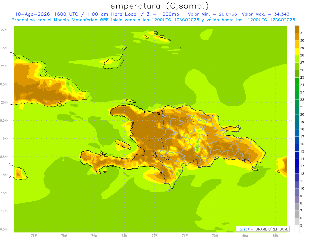The image size is (309, 239).
Task: Click the "21N" latitude axis label
Action: click(4, 66)
